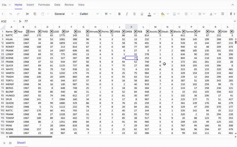Open the Year column filter button
The width and height of the screenshot is (237, 147).
(28, 31)
